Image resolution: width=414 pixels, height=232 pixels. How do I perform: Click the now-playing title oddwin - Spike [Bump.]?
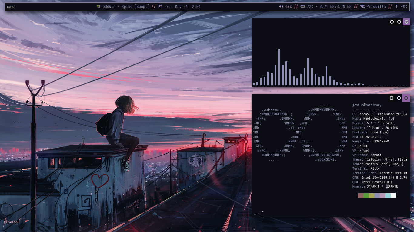click(x=125, y=6)
